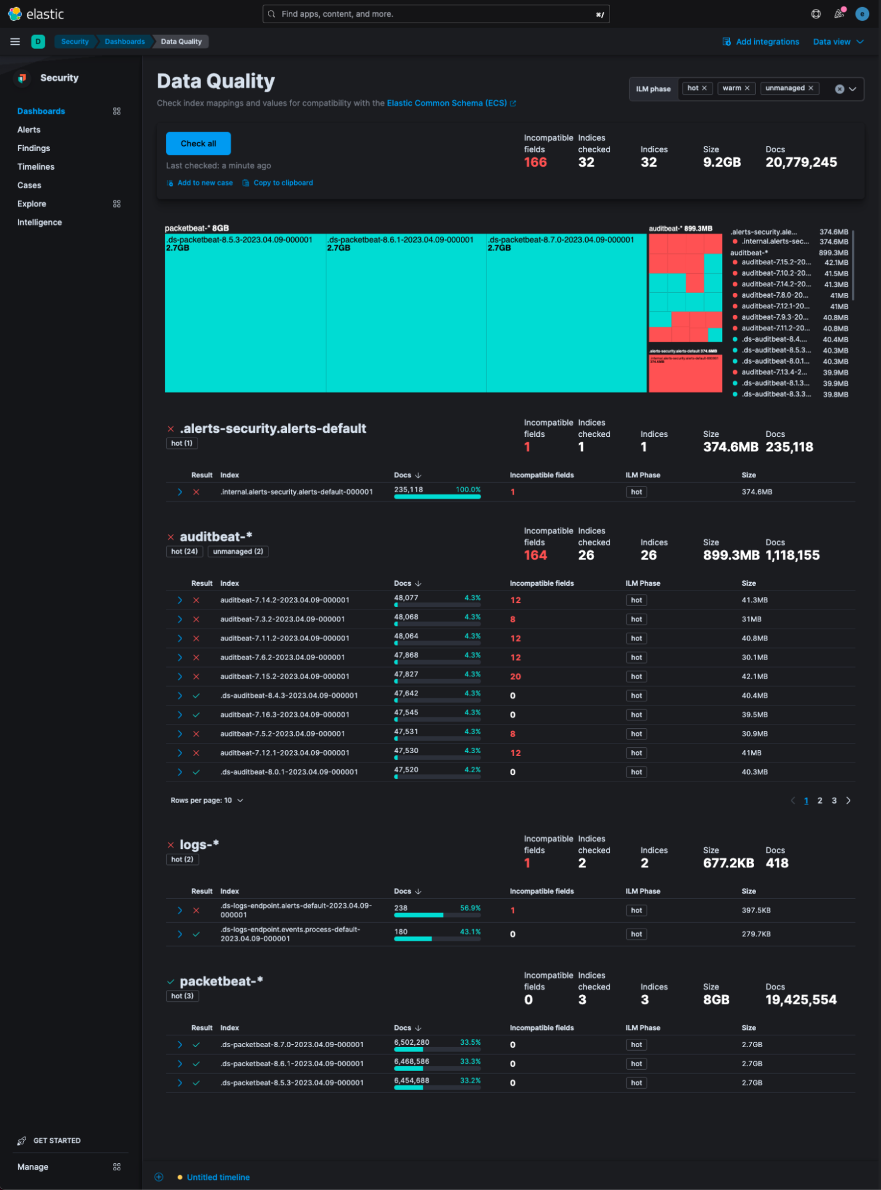This screenshot has width=881, height=1190.
Task: Open Manage submenu grid icon
Action: (117, 1167)
